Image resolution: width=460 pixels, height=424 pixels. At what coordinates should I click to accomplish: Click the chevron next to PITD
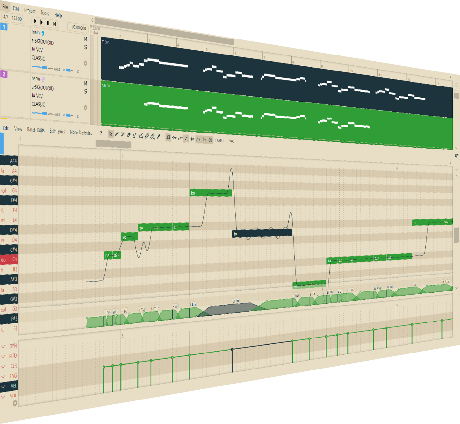pos(3,356)
